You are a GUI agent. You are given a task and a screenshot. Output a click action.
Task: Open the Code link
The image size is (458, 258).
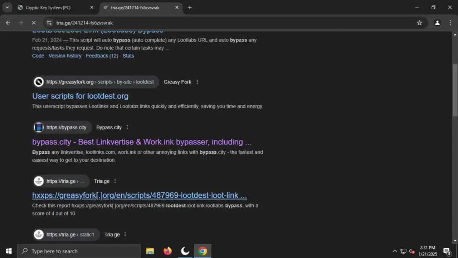click(x=38, y=56)
